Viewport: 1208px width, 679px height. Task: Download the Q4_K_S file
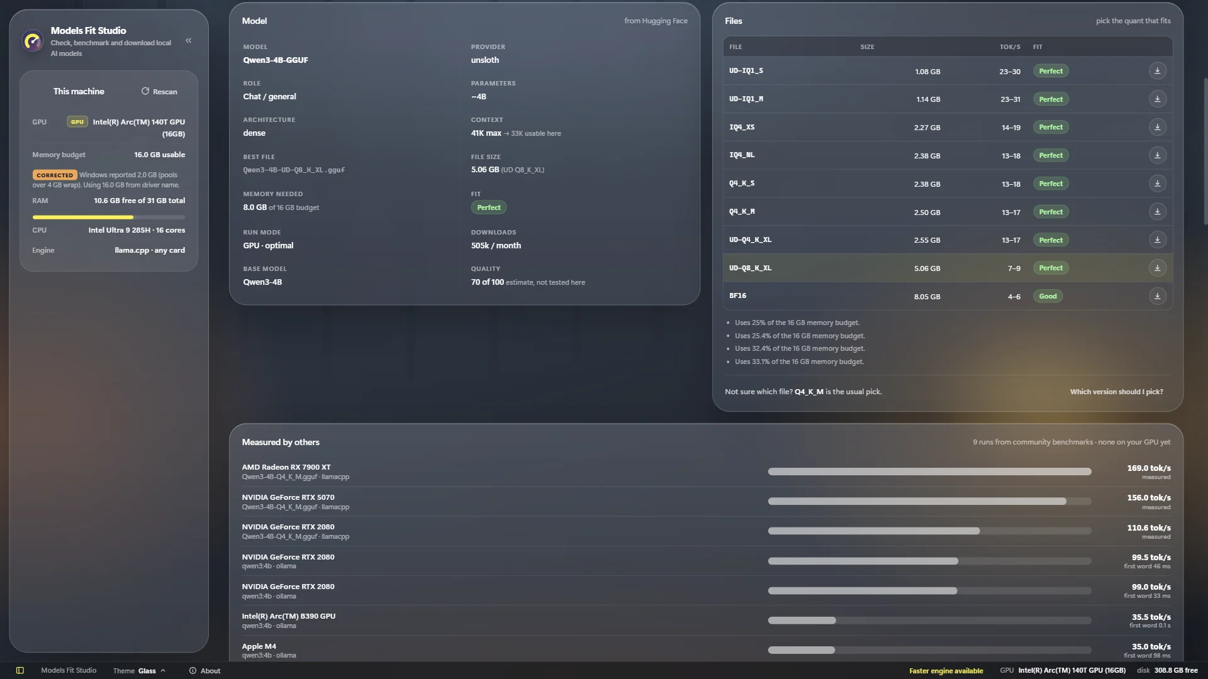(1157, 184)
